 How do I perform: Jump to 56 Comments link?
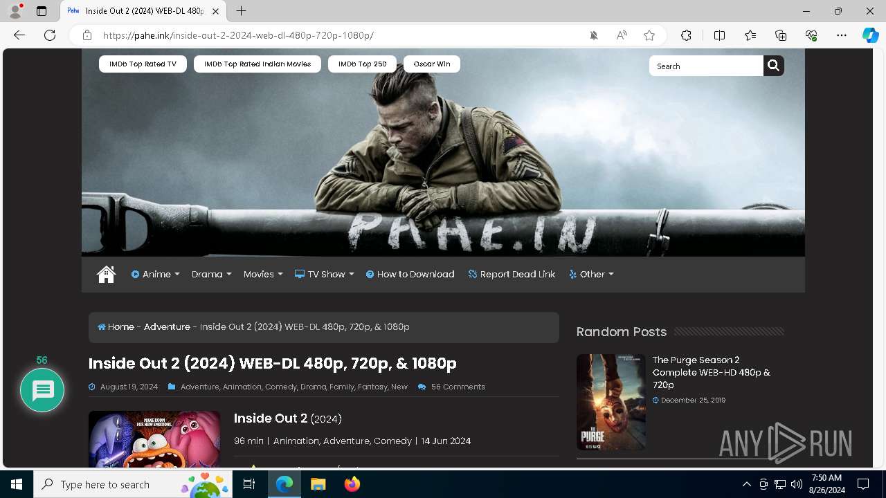coord(458,387)
